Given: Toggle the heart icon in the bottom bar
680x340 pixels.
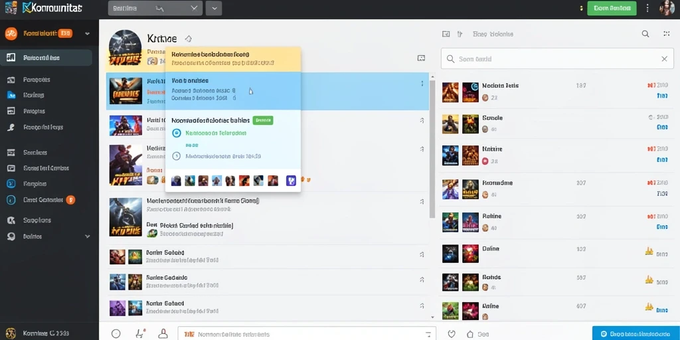Looking at the screenshot, I should [452, 334].
